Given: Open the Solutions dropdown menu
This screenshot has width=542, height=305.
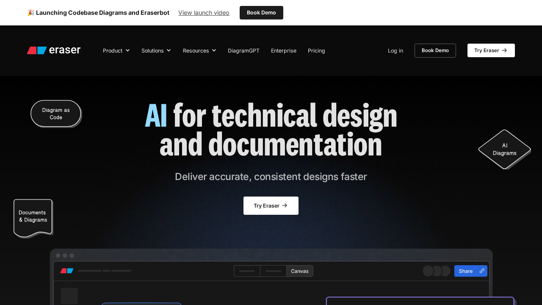Looking at the screenshot, I should [156, 50].
